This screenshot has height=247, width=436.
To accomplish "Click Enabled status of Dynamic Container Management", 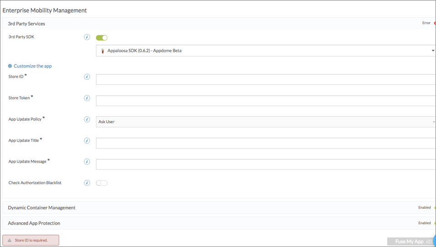I will (425, 208).
